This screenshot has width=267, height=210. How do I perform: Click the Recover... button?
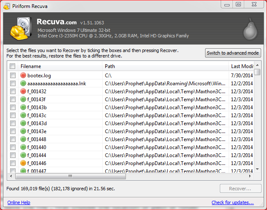coord(240,189)
